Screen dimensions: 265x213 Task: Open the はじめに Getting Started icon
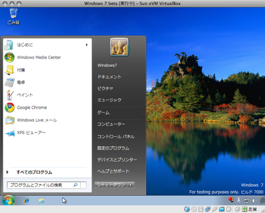coord(9,45)
